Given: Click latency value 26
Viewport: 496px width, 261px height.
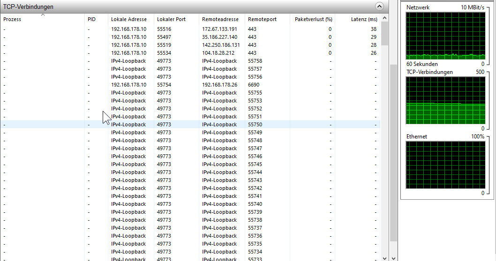Looking at the screenshot, I should pos(374,53).
